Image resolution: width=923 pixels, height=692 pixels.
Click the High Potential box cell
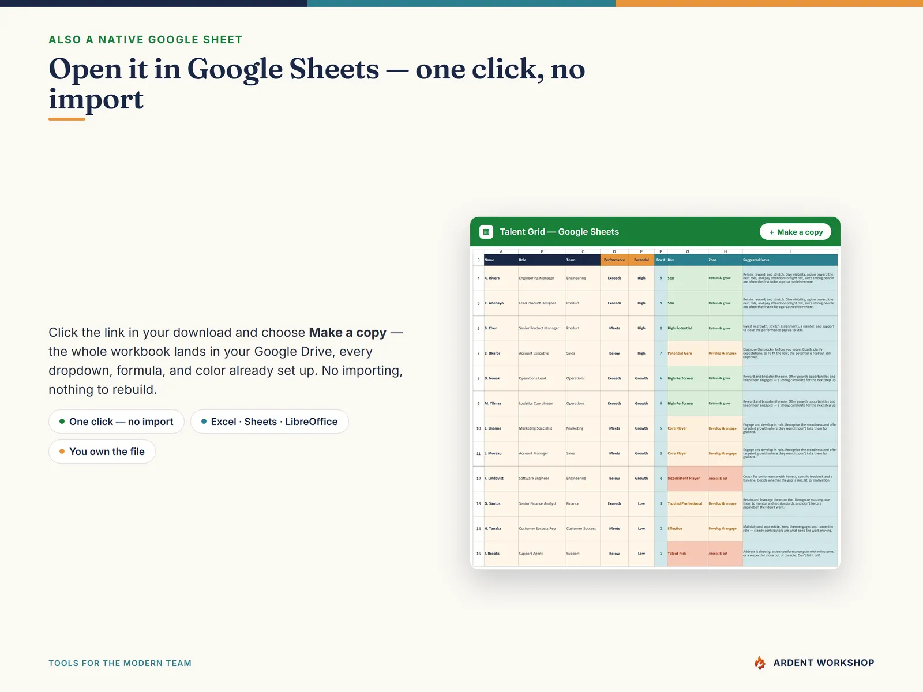pyautogui.click(x=687, y=328)
